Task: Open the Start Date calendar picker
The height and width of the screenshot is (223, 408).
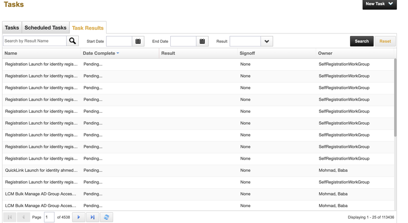Action: [138, 41]
